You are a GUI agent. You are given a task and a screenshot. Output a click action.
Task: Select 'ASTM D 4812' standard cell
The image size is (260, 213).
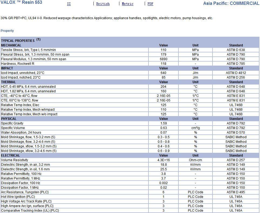[236, 73]
